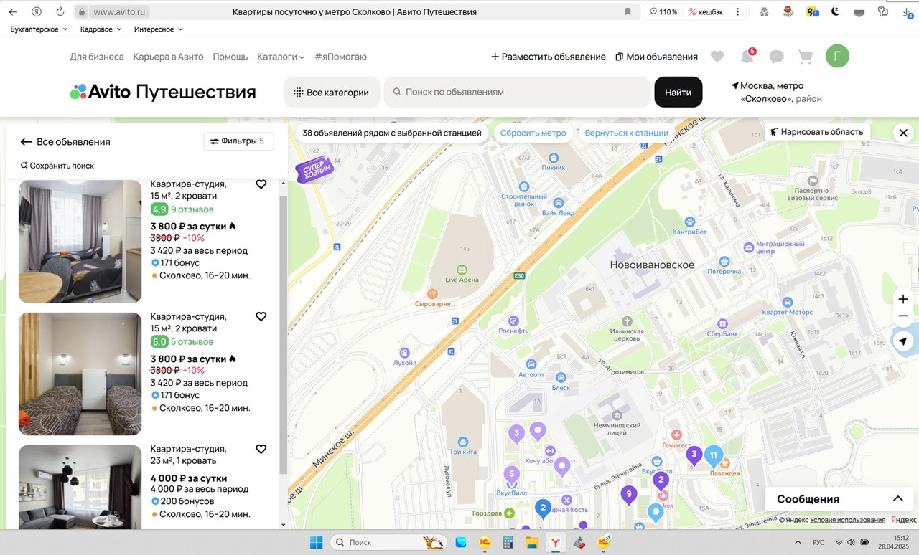Image resolution: width=919 pixels, height=555 pixels.
Task: Select the purple 5 cluster pin near ВкусВилл
Action: (511, 475)
